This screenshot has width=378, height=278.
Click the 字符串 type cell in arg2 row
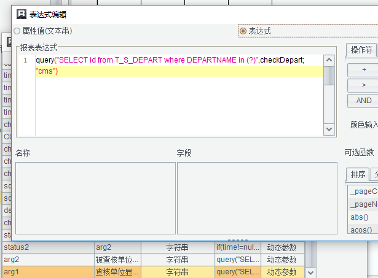point(178,260)
